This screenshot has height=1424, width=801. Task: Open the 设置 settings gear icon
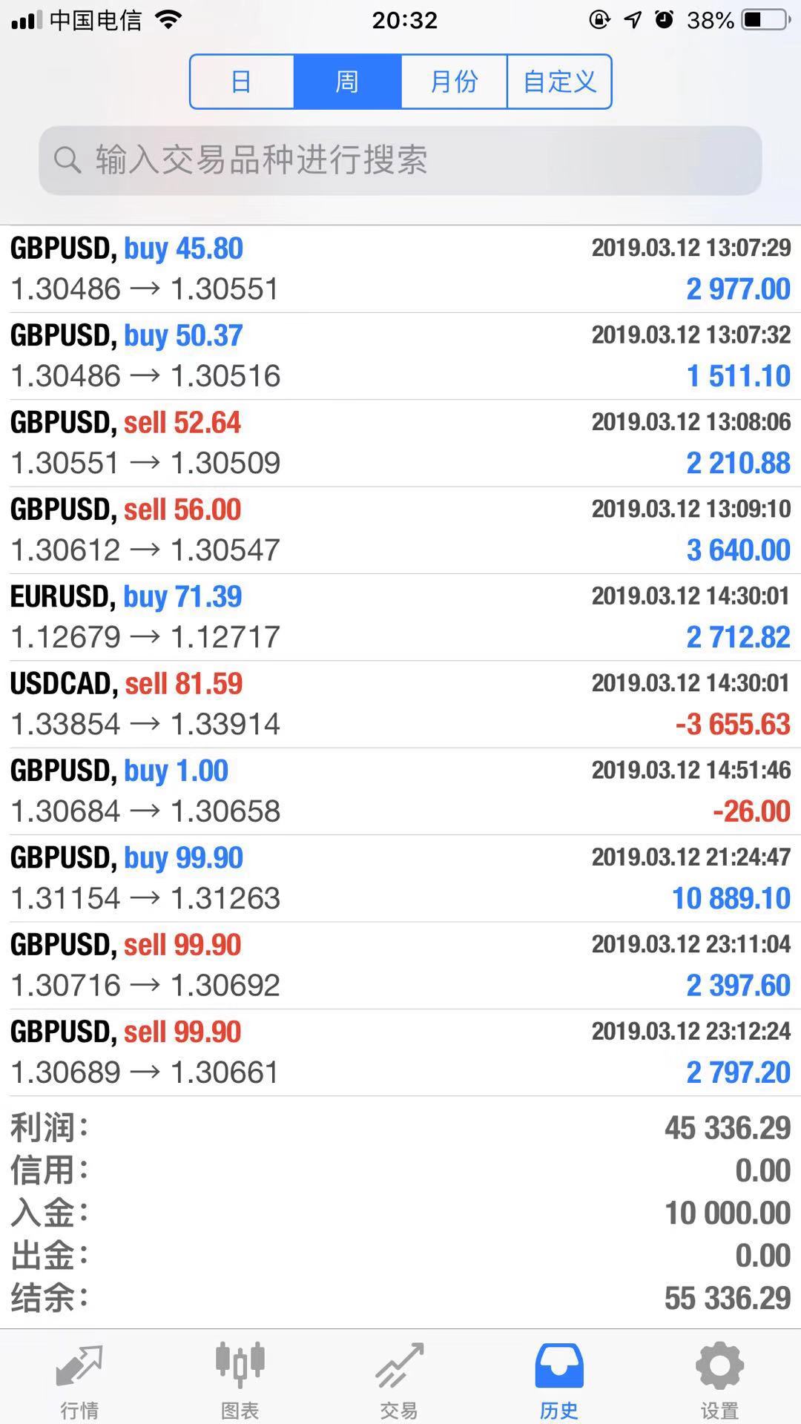coord(719,1365)
